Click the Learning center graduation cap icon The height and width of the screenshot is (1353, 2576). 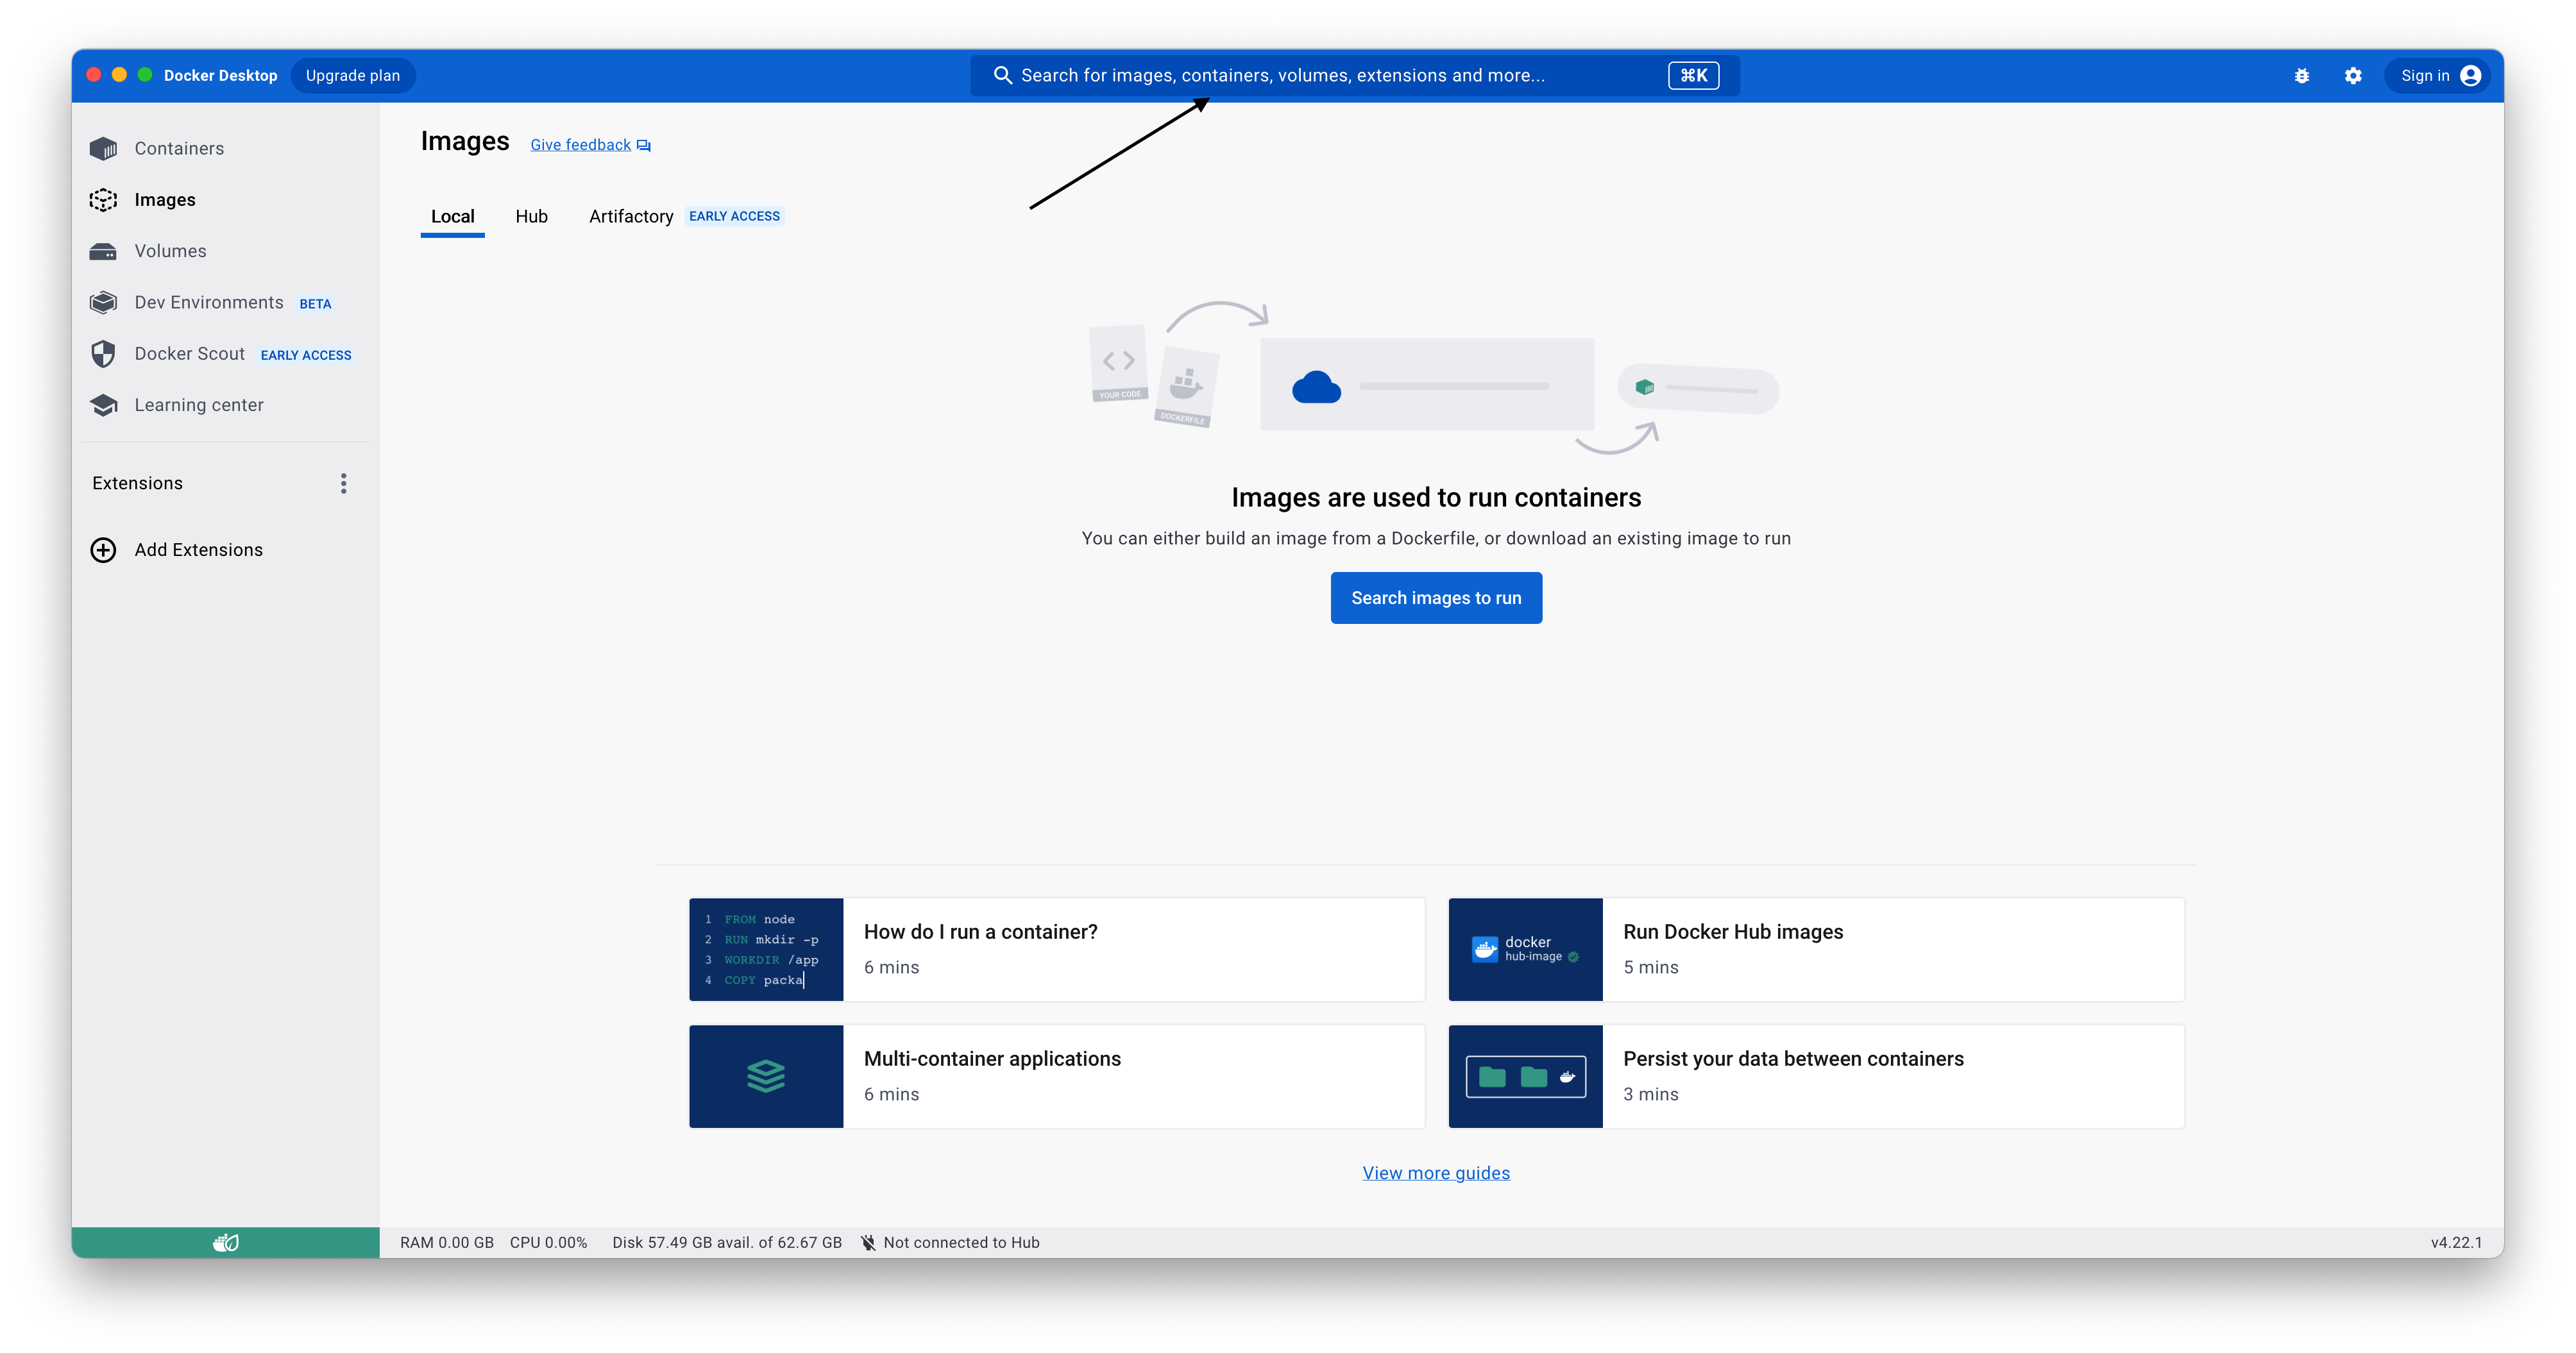click(x=103, y=405)
